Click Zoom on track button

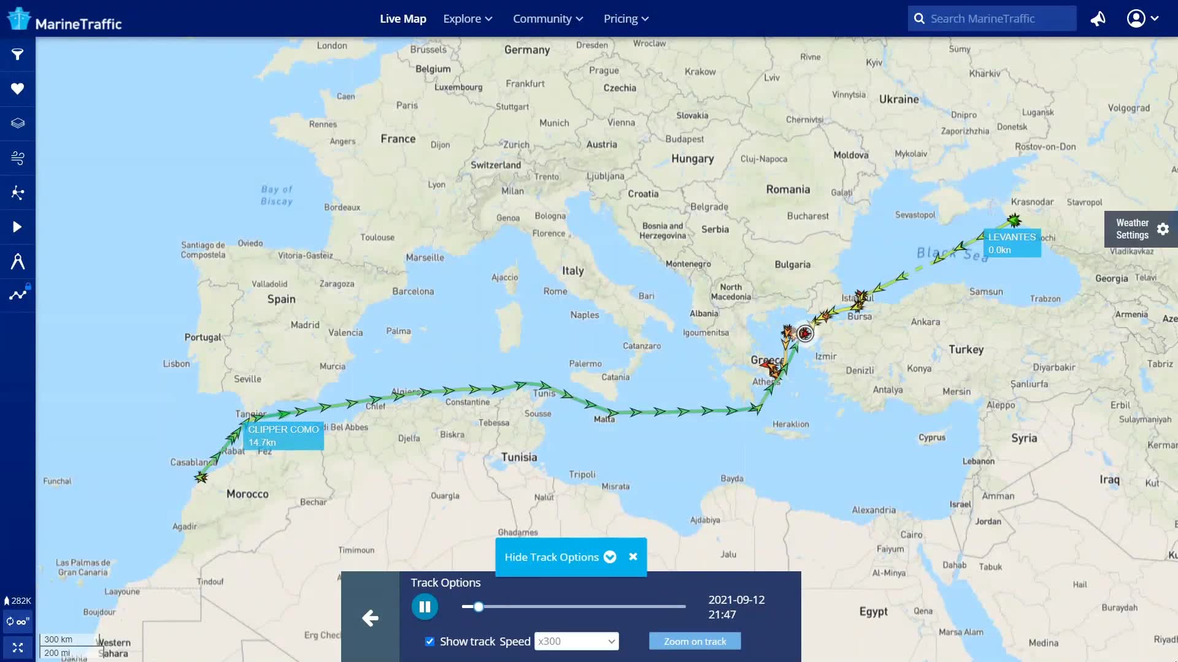(695, 641)
